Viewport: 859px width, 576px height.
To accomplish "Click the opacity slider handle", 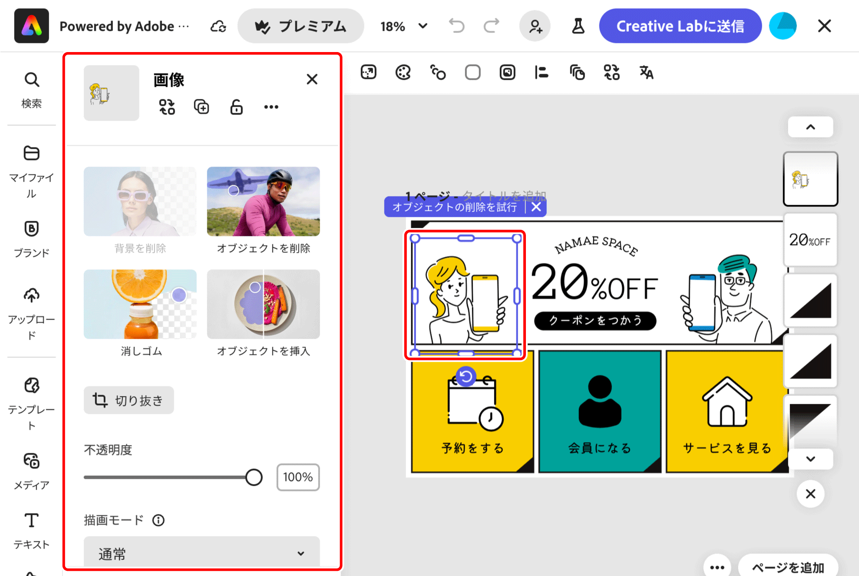I will click(x=254, y=477).
